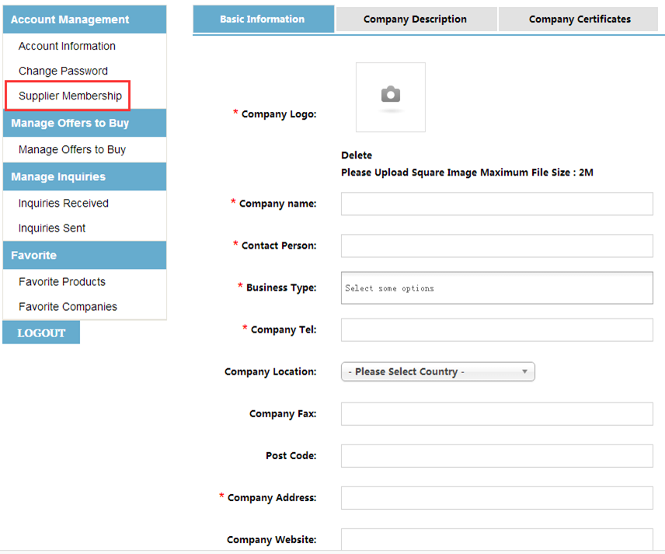Focus the Company Tel input field
The image size is (665, 554).
[496, 329]
